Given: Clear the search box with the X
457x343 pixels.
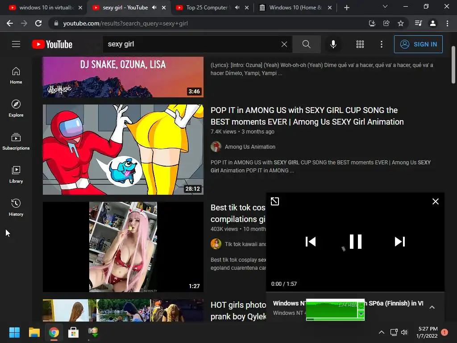Looking at the screenshot, I should coord(284,44).
